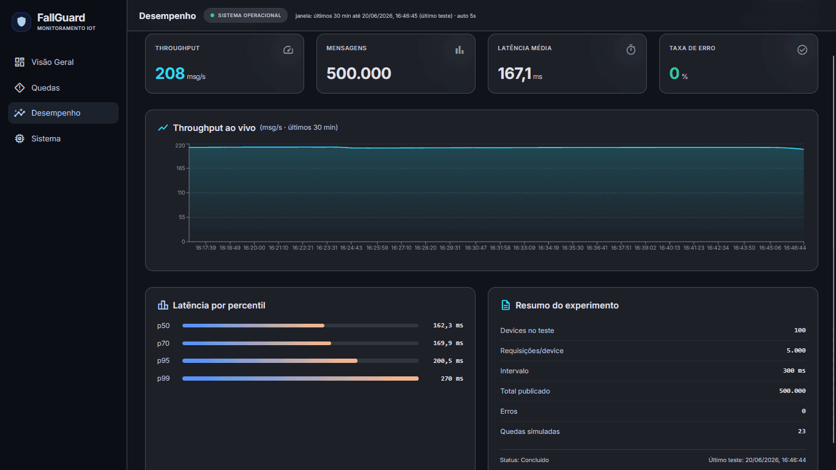
Task: Click the Status: Concluído text
Action: (x=524, y=460)
